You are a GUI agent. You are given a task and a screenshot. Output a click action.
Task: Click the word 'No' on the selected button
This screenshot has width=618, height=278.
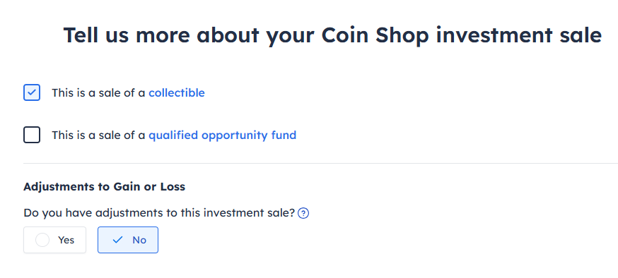[139, 240]
